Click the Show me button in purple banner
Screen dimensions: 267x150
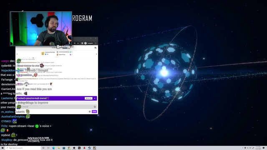(88, 98)
